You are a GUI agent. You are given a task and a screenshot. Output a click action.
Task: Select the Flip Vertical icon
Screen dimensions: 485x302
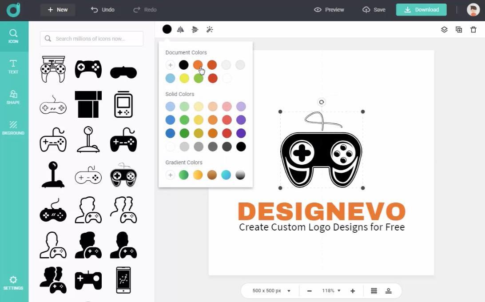pos(195,29)
